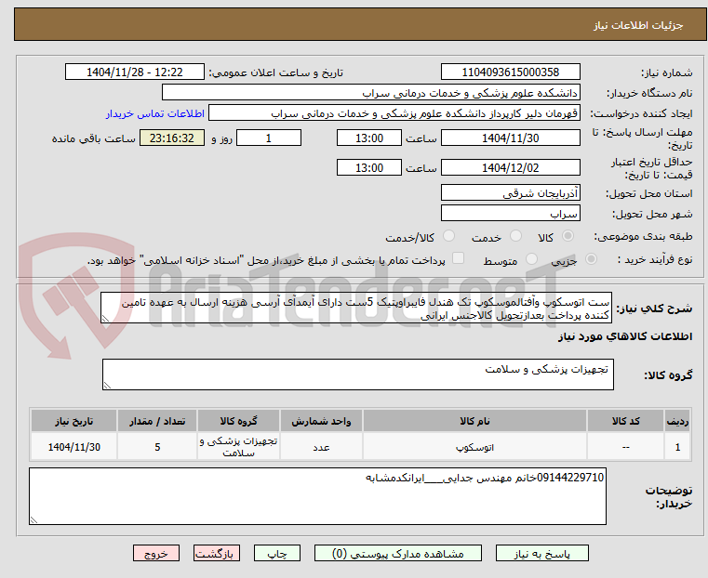Click the خروج exit button
Viewport: 708px width, 578px height.
point(156,553)
